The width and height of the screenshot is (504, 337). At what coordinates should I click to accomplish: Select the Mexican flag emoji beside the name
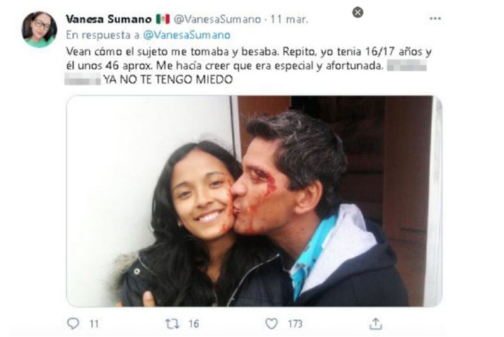(x=163, y=20)
